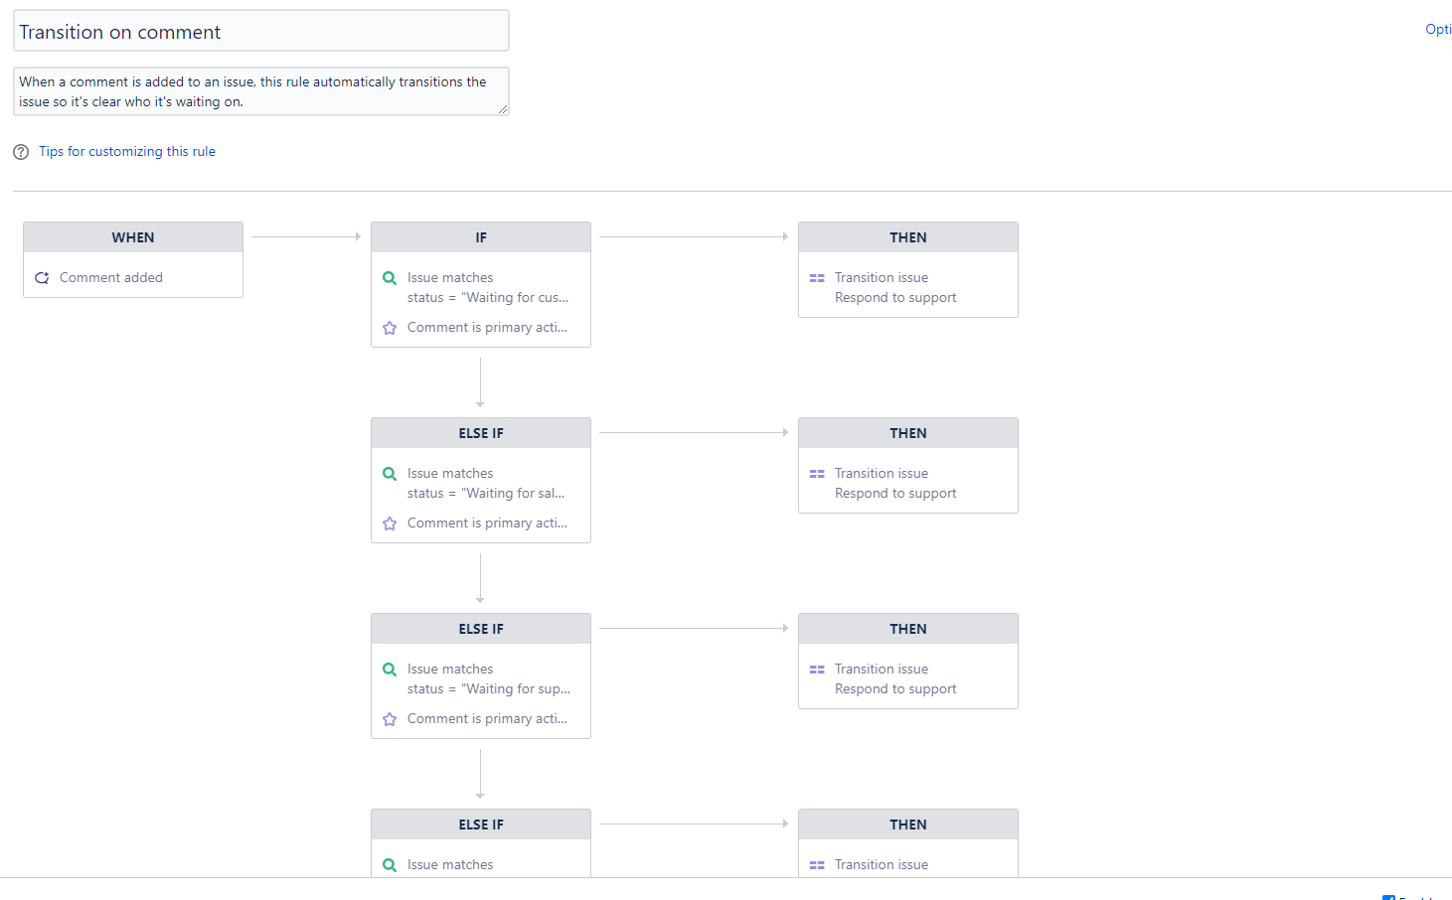The image size is (1452, 900).
Task: Click into the rule description text area
Action: click(x=261, y=91)
